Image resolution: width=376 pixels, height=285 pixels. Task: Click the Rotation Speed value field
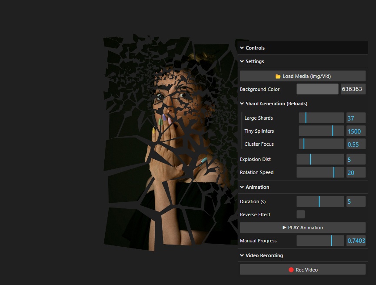click(356, 172)
